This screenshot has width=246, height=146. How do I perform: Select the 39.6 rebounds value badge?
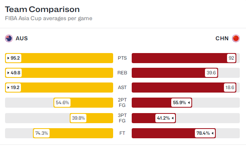coord(211,73)
